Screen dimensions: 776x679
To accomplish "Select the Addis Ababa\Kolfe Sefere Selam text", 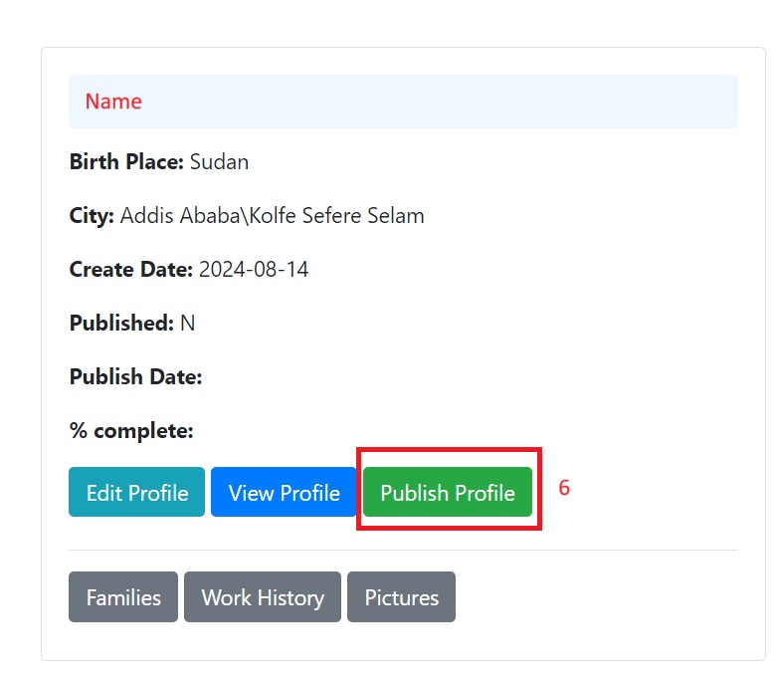I will click(272, 216).
